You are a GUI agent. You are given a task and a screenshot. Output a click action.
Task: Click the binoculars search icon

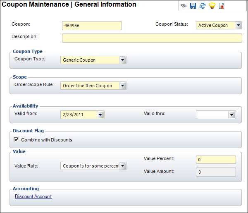pos(184,6)
